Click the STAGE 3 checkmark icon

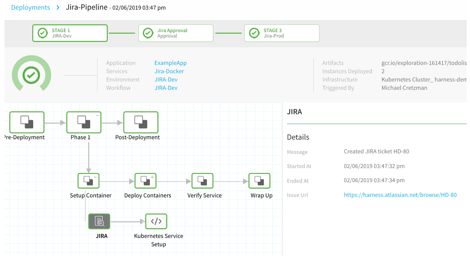coord(254,33)
